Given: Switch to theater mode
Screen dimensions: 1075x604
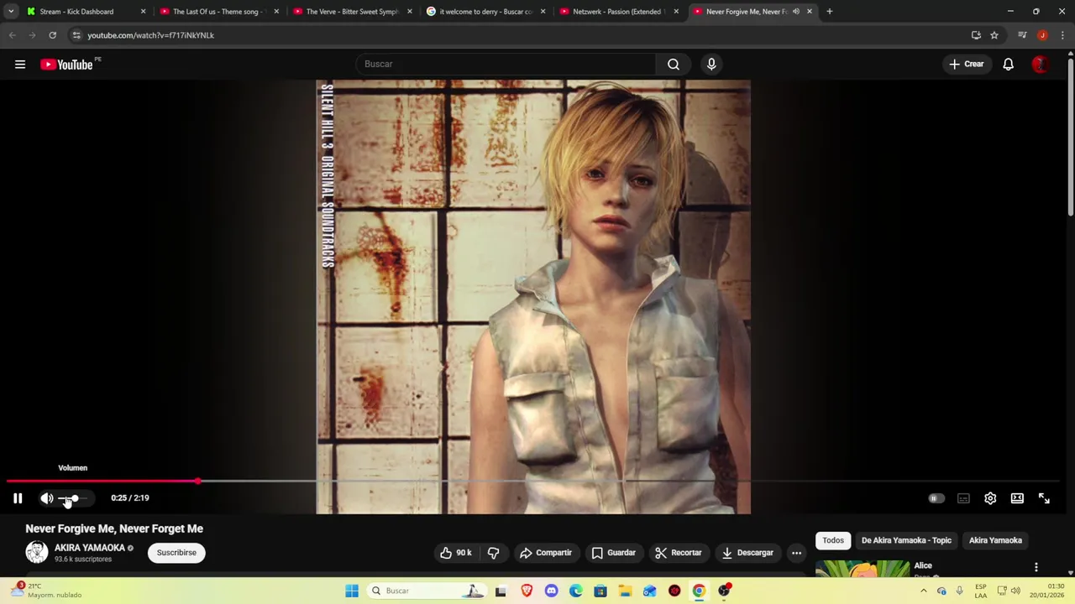Looking at the screenshot, I should click(x=1017, y=498).
